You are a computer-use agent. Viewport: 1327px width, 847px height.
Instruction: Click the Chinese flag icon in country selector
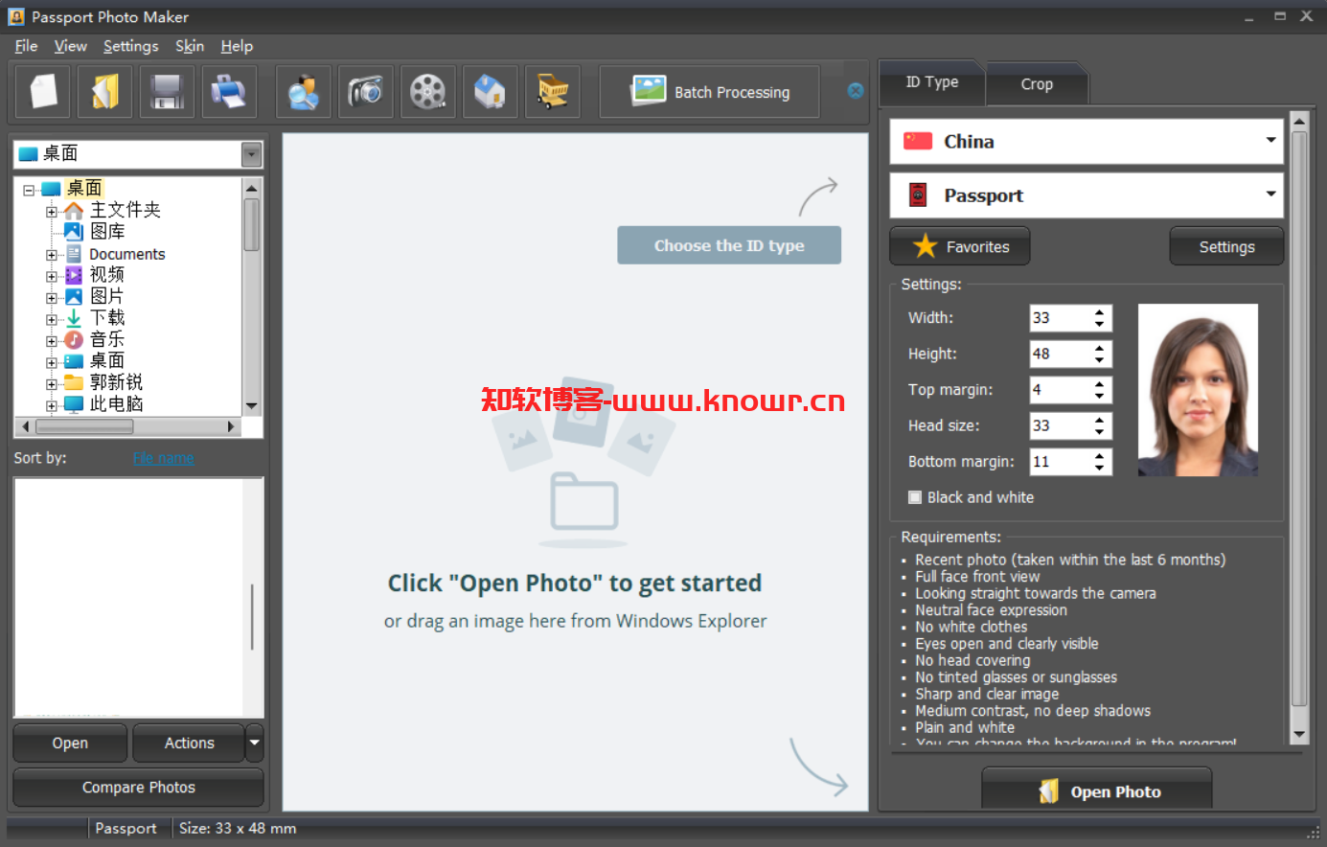pyautogui.click(x=918, y=141)
